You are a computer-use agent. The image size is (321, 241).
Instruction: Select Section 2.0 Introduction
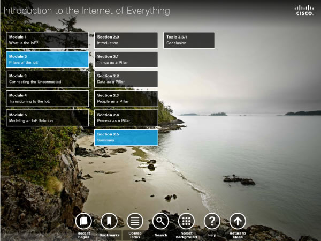pos(126,40)
